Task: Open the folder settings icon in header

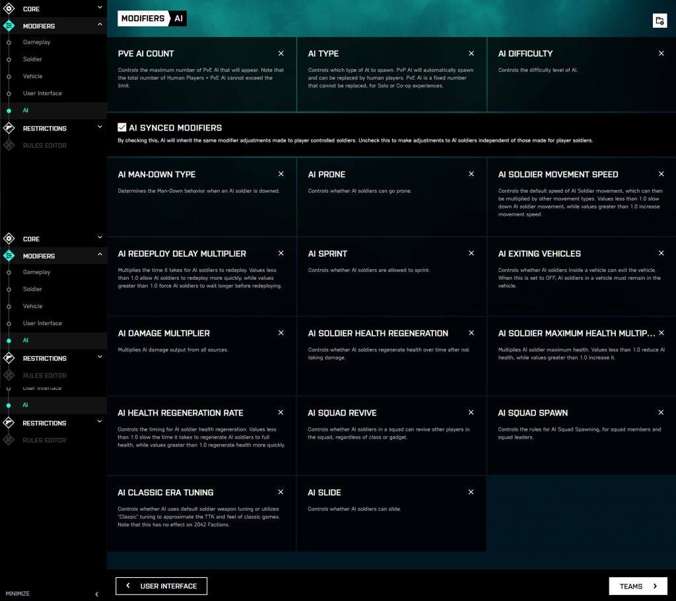Action: pos(659,20)
